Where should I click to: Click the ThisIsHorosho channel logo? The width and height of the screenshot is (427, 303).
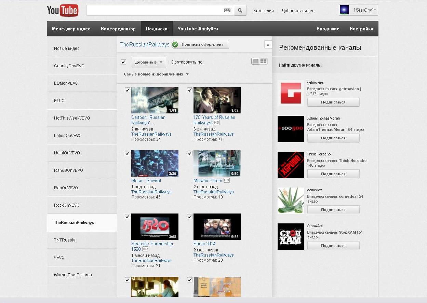(x=291, y=165)
